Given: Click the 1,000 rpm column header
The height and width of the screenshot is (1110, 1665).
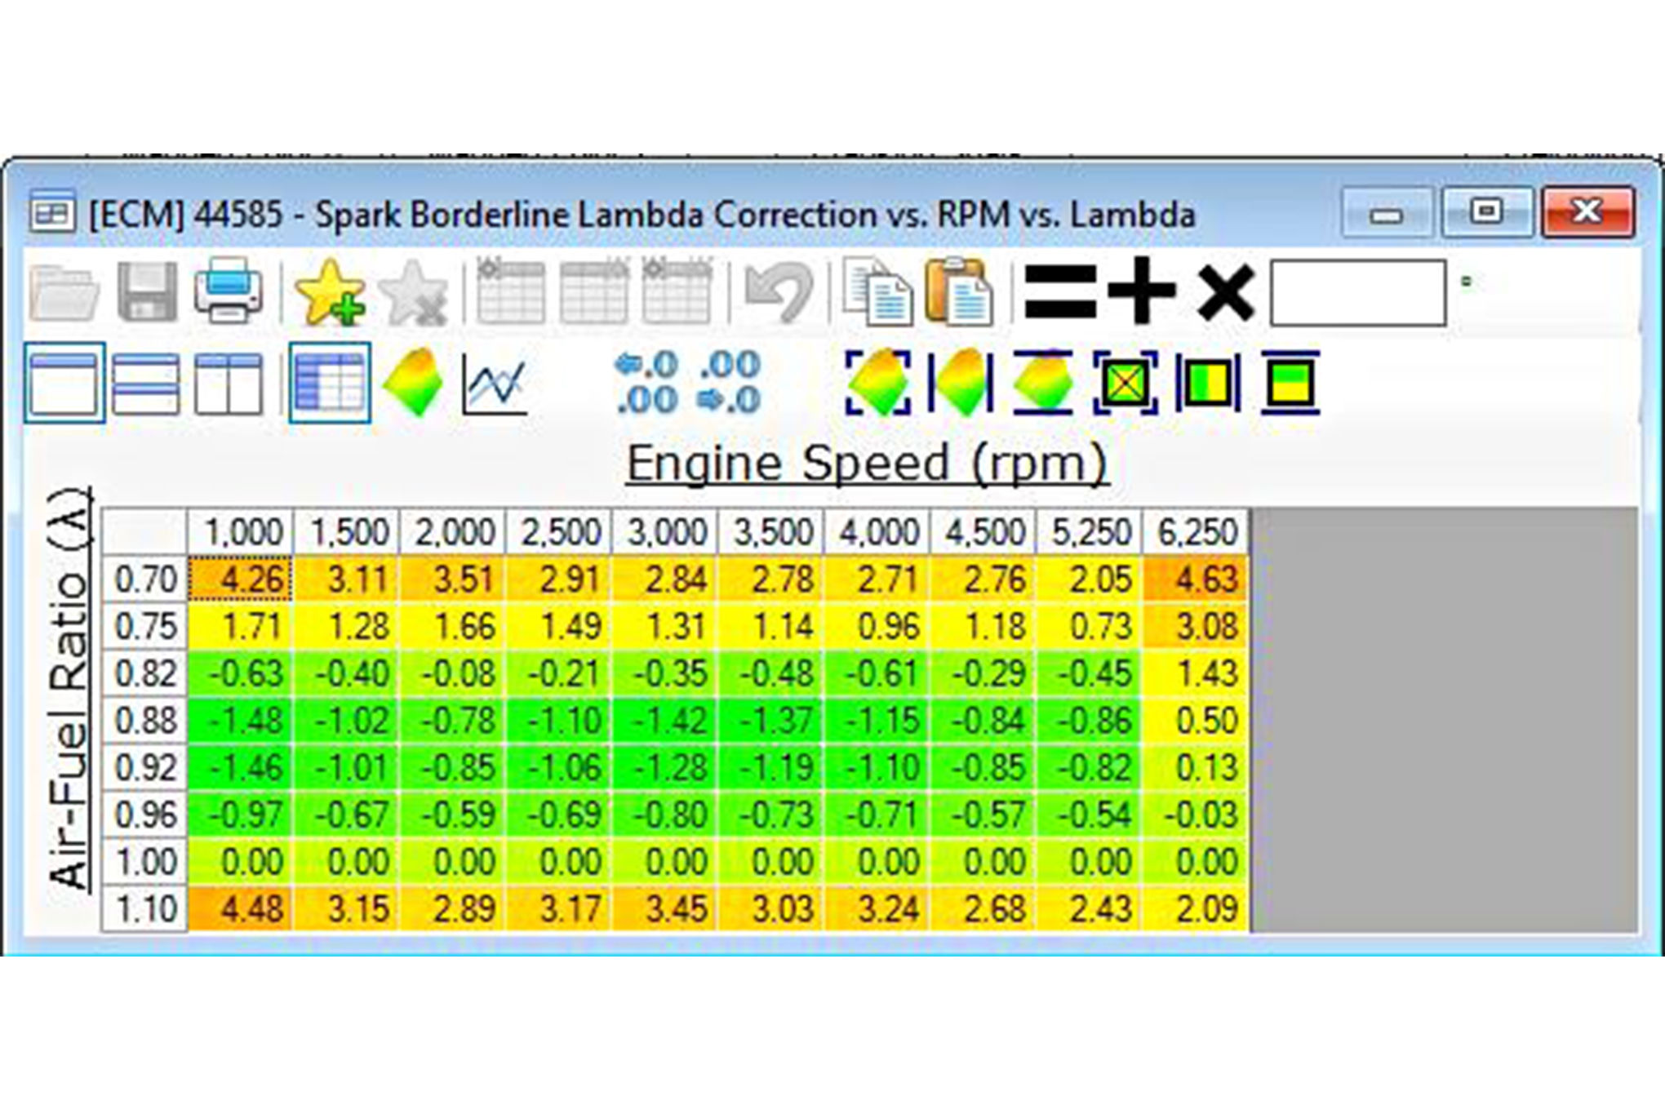Looking at the screenshot, I should pos(241,532).
